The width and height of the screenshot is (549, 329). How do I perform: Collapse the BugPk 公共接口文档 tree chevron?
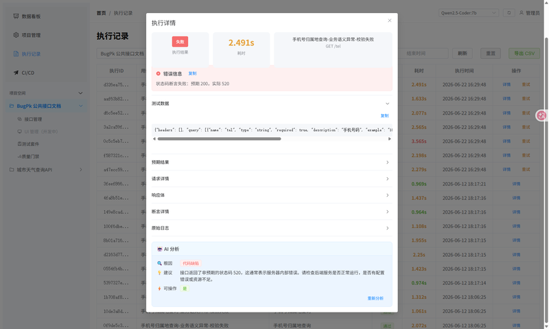tap(80, 106)
